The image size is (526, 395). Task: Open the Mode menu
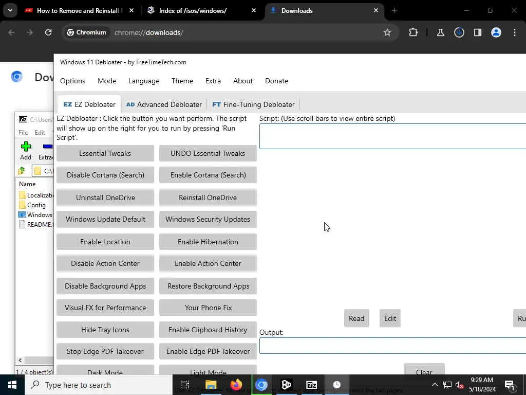click(x=107, y=81)
